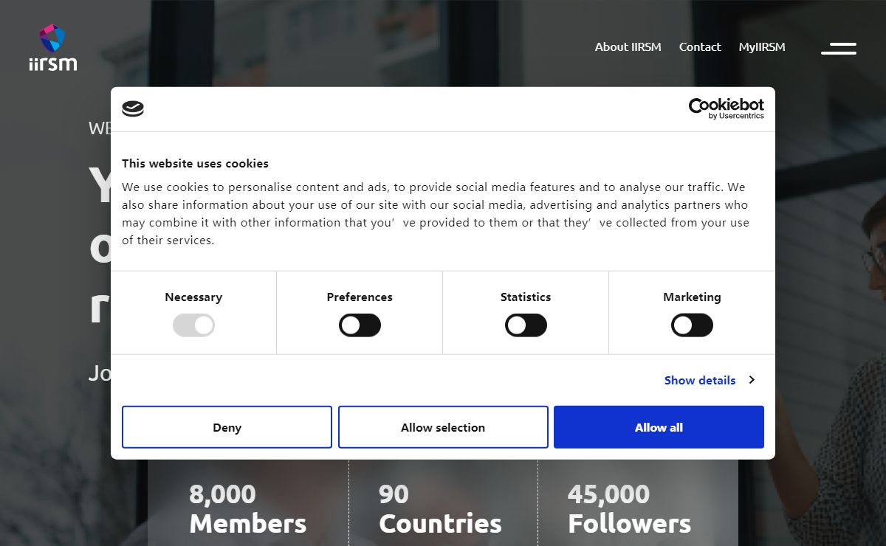Image resolution: width=886 pixels, height=546 pixels.
Task: Click the 8,000 Members statistic
Action: [247, 508]
